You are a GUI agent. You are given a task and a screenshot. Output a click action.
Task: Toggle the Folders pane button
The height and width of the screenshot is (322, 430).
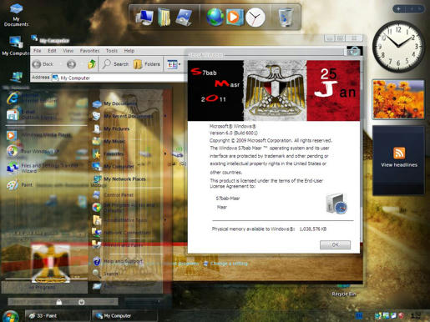[147, 64]
